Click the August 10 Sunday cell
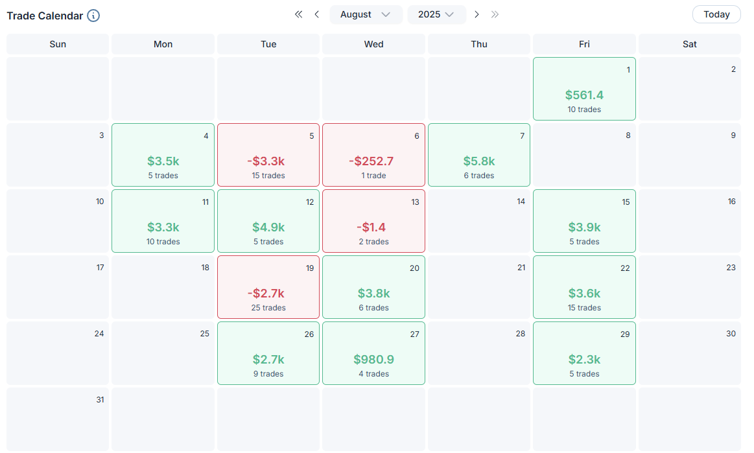This screenshot has height=453, width=754. (58, 221)
